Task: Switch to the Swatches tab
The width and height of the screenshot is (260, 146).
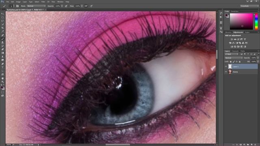Action: [235, 11]
